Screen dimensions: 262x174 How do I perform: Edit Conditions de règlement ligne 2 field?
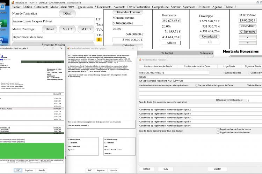point(201,110)
